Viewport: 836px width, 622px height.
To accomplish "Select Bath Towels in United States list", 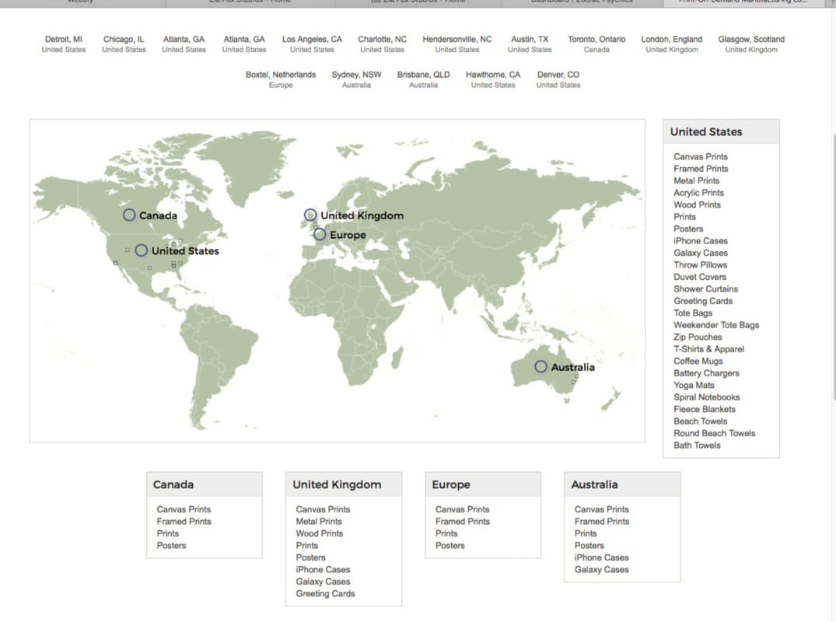I will coord(697,445).
